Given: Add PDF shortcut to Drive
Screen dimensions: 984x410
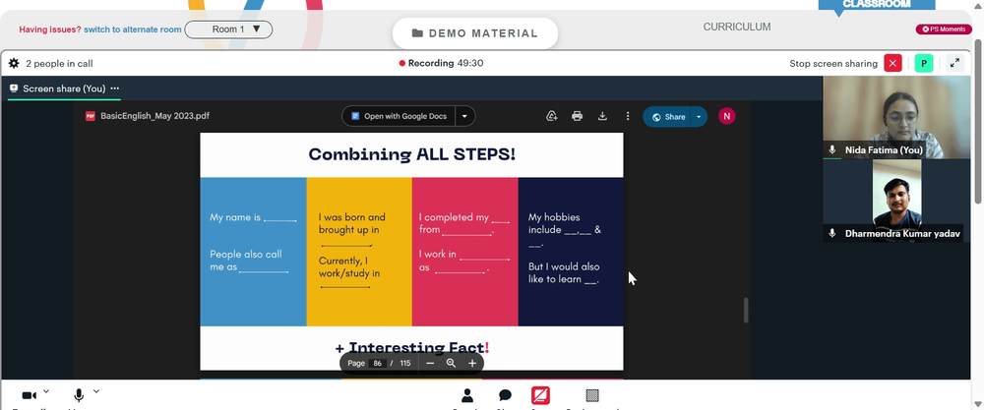Looking at the screenshot, I should pyautogui.click(x=552, y=116).
